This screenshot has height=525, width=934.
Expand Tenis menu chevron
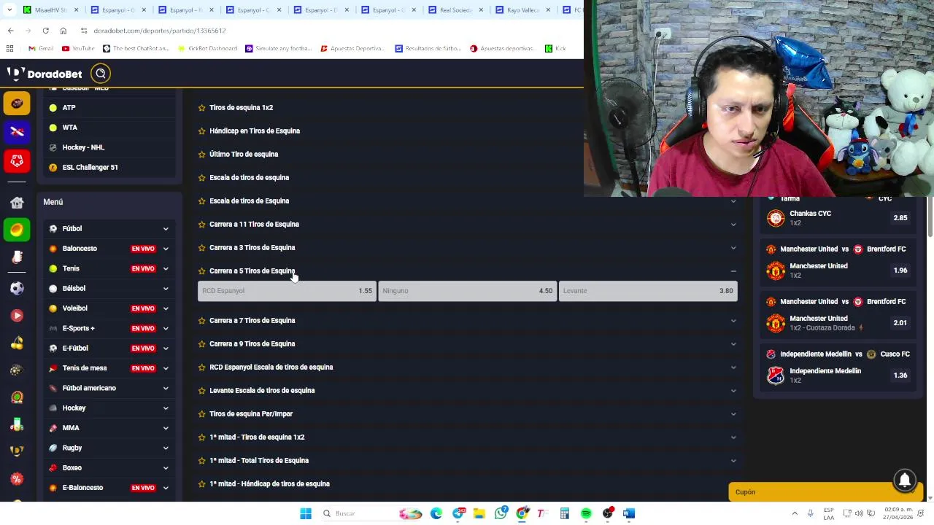pos(166,269)
